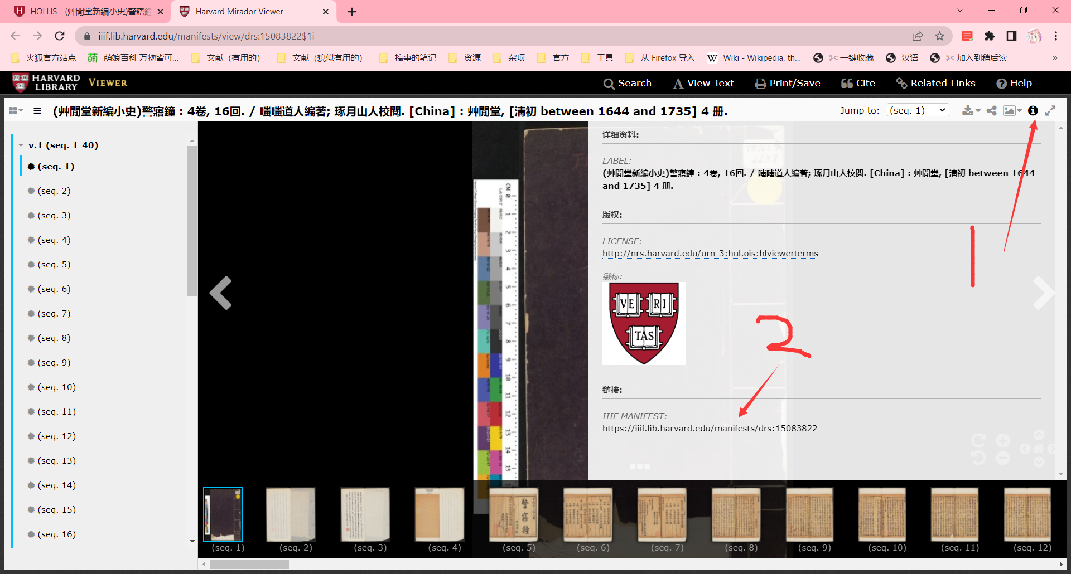The image size is (1071, 574).
Task: Go to the next page arrow
Action: 1043,293
